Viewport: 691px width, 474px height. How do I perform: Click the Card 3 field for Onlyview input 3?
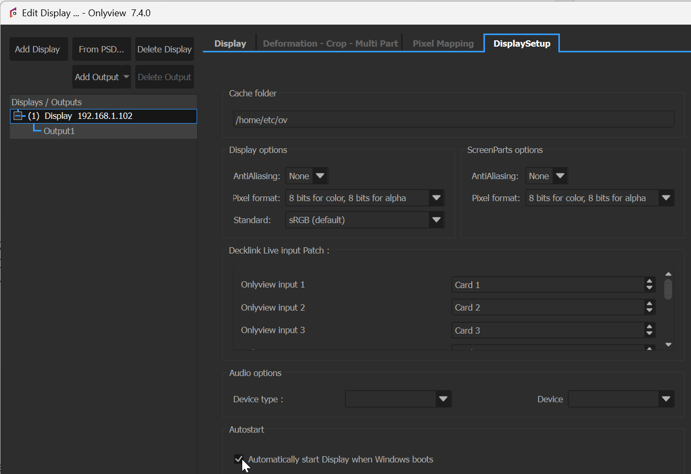click(548, 330)
